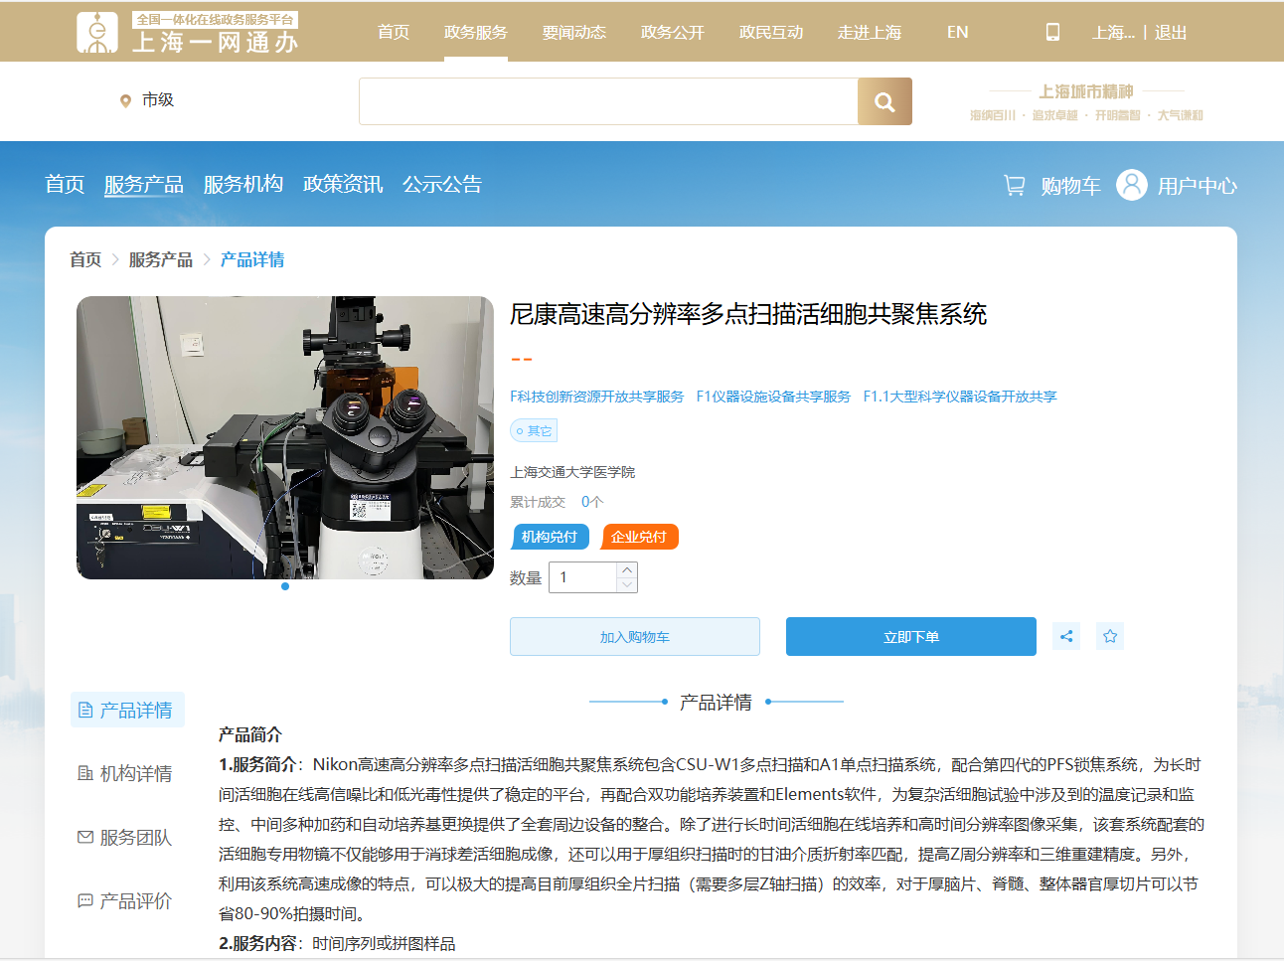
Task: Click the location pin next to 市级
Action: tap(125, 100)
